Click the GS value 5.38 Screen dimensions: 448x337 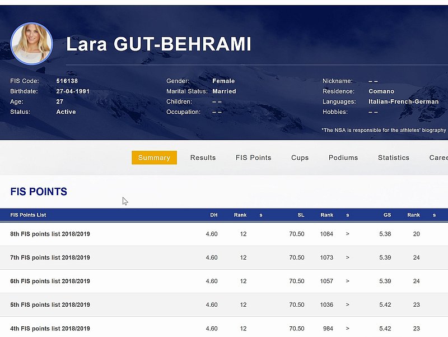click(385, 234)
